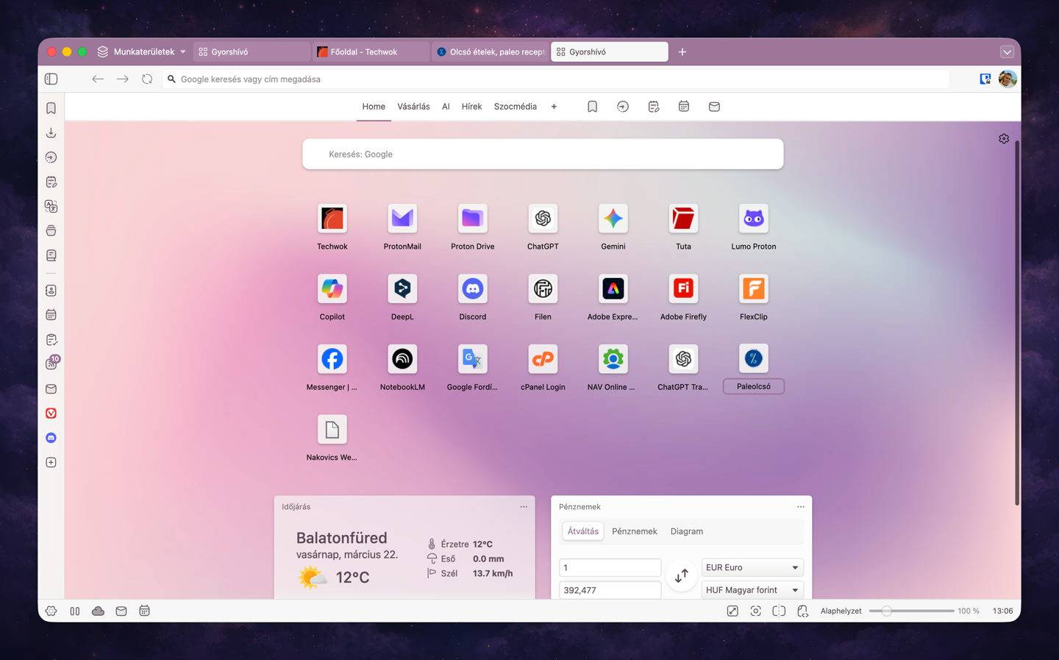Open the Feeds panel showing 10 unread
Screen dimensions: 1059x660
(x=51, y=363)
